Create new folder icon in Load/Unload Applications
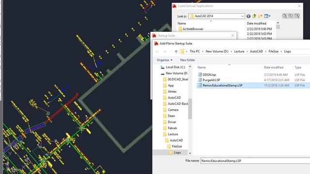This screenshot has width=310, height=174. [x=260, y=16]
